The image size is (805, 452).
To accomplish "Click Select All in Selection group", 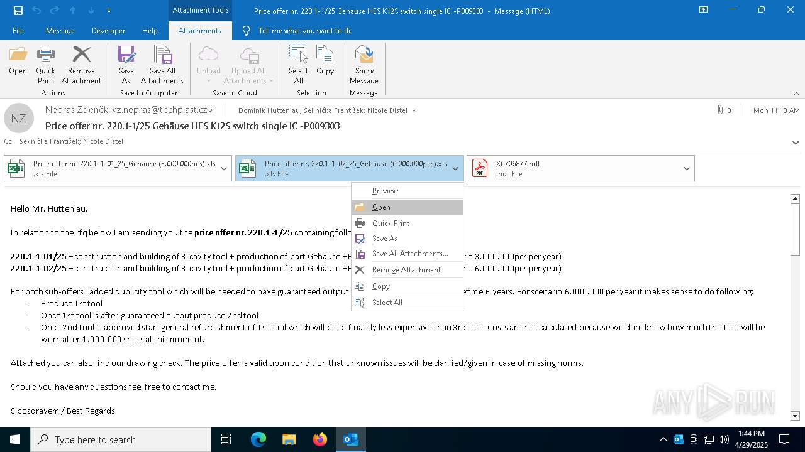I will pyautogui.click(x=298, y=65).
